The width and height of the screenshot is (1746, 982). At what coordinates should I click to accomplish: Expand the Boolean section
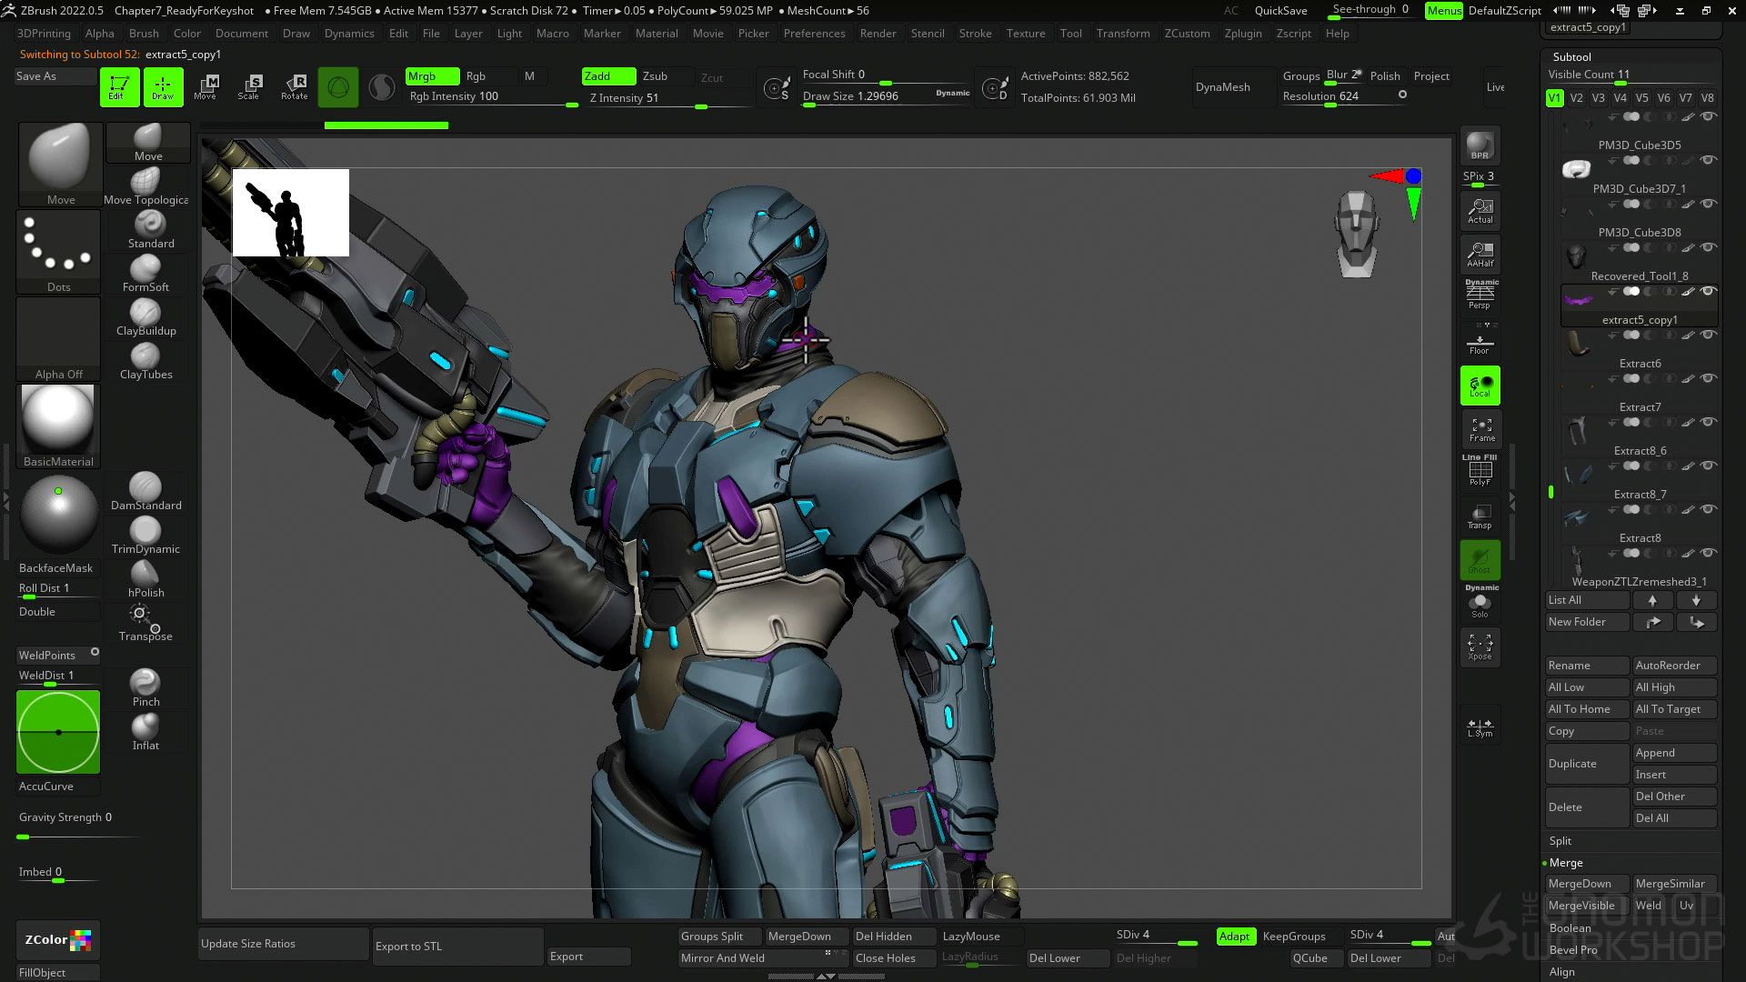(1570, 928)
